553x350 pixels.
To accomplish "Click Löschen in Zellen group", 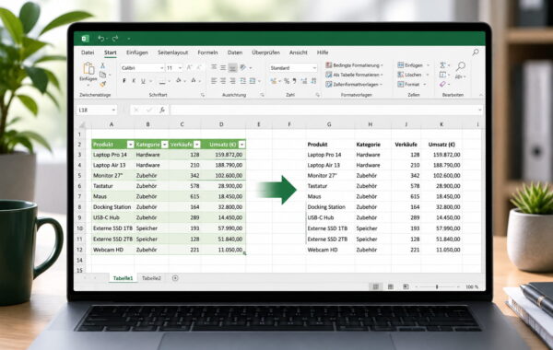I will tap(413, 75).
